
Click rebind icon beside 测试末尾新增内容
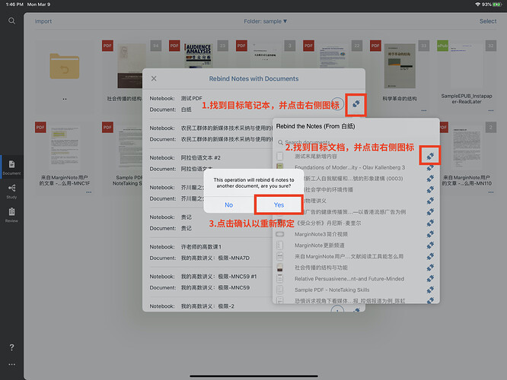click(430, 157)
